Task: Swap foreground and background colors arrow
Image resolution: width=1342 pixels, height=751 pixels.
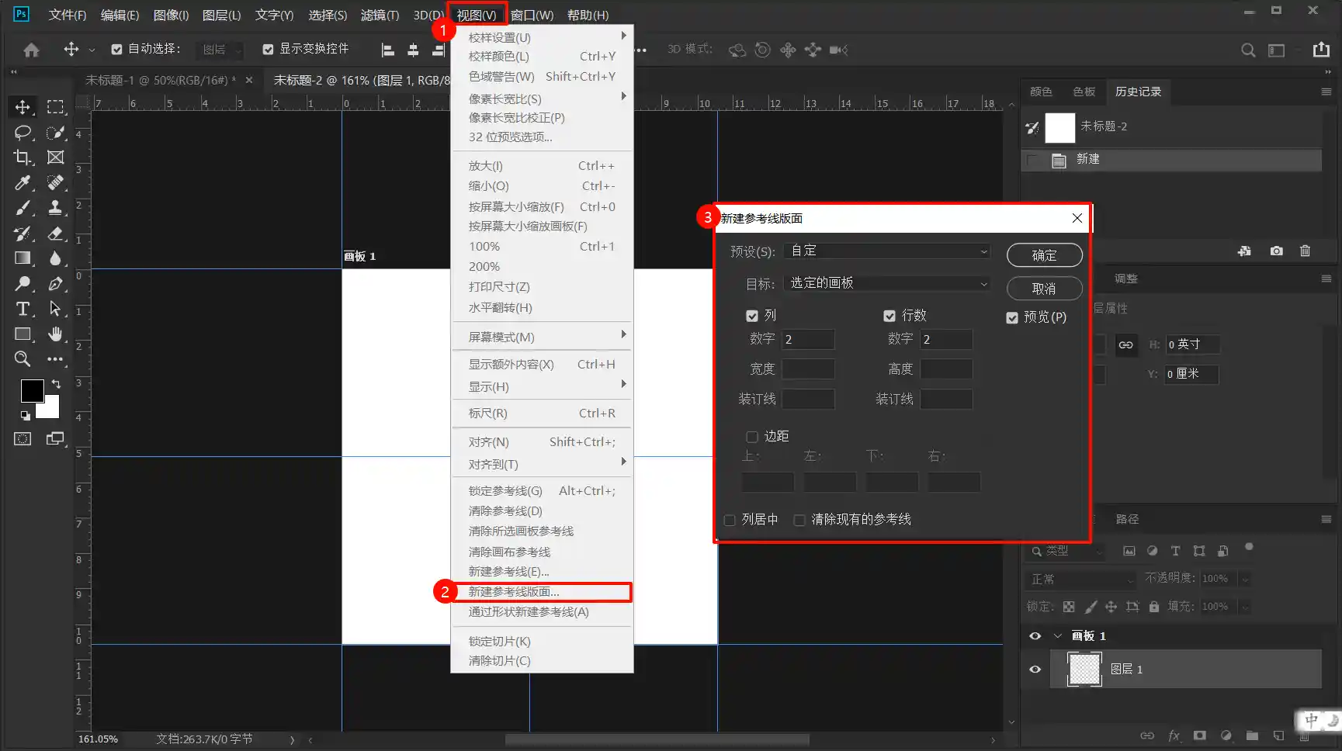Action: pyautogui.click(x=56, y=384)
